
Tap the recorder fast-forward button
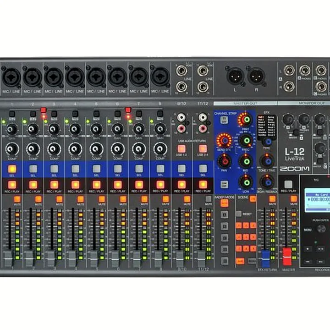click(x=320, y=262)
